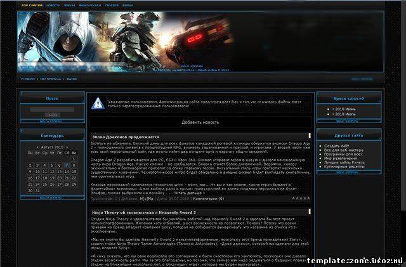Click the 'Друзья сайта' block header

tap(348, 135)
